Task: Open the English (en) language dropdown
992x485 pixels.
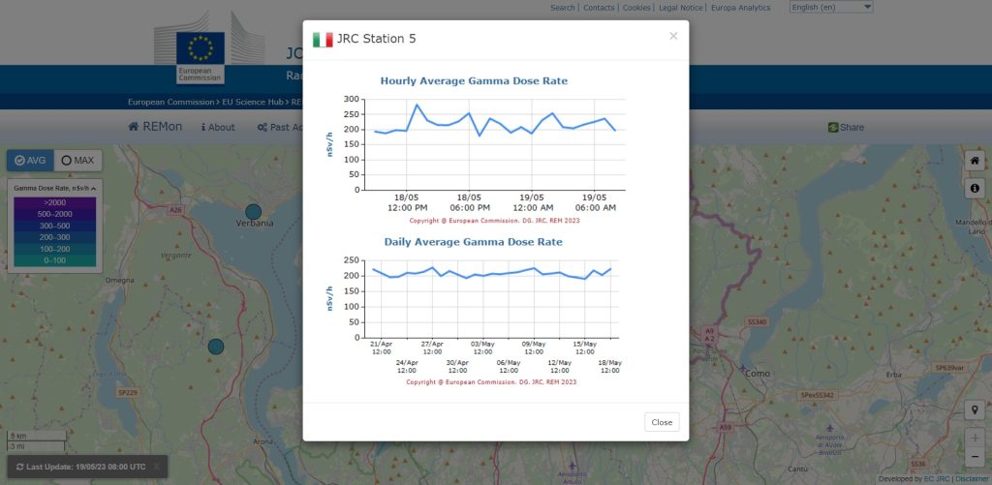Action: point(831,7)
